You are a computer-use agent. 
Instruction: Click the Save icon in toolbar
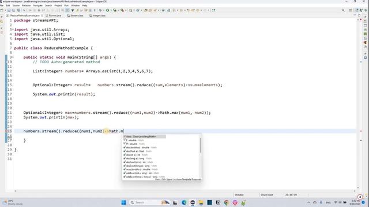tap(9, 10)
